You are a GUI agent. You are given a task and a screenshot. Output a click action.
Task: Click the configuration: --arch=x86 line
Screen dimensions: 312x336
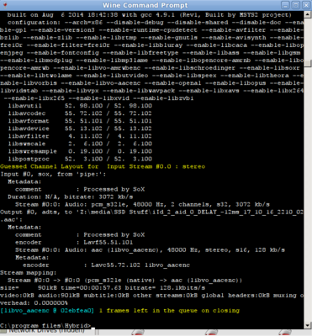(156, 23)
